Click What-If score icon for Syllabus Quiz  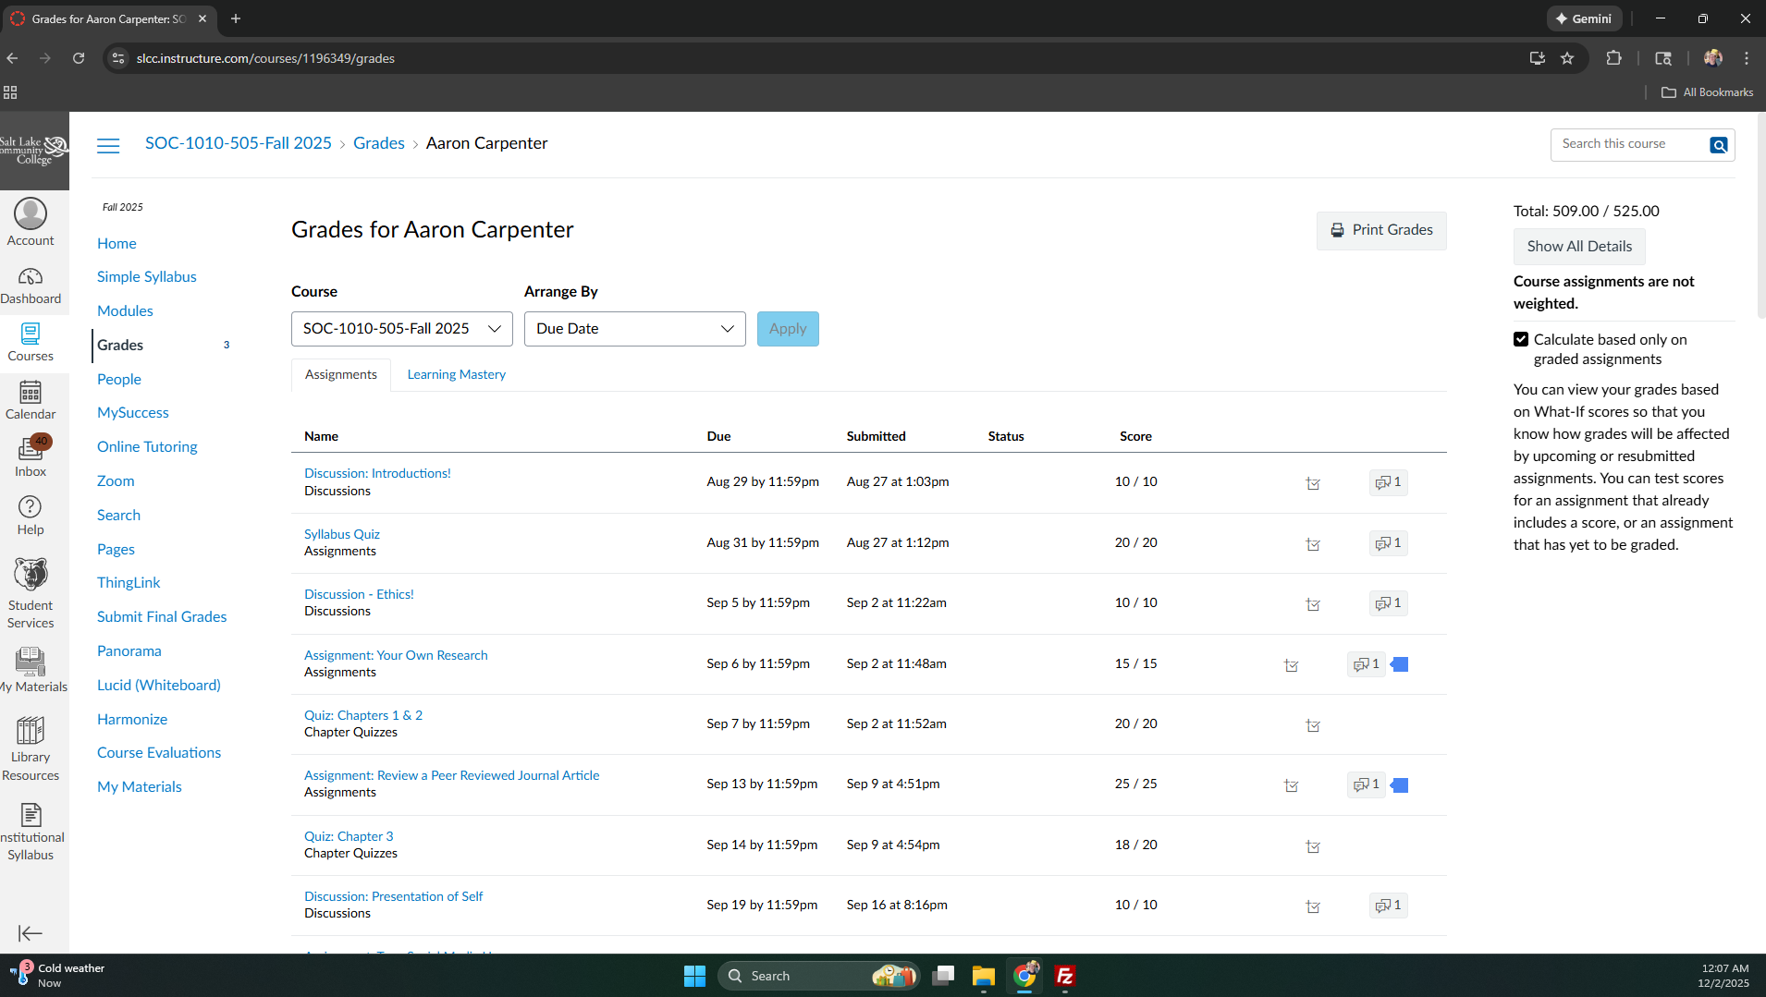pos(1313,544)
